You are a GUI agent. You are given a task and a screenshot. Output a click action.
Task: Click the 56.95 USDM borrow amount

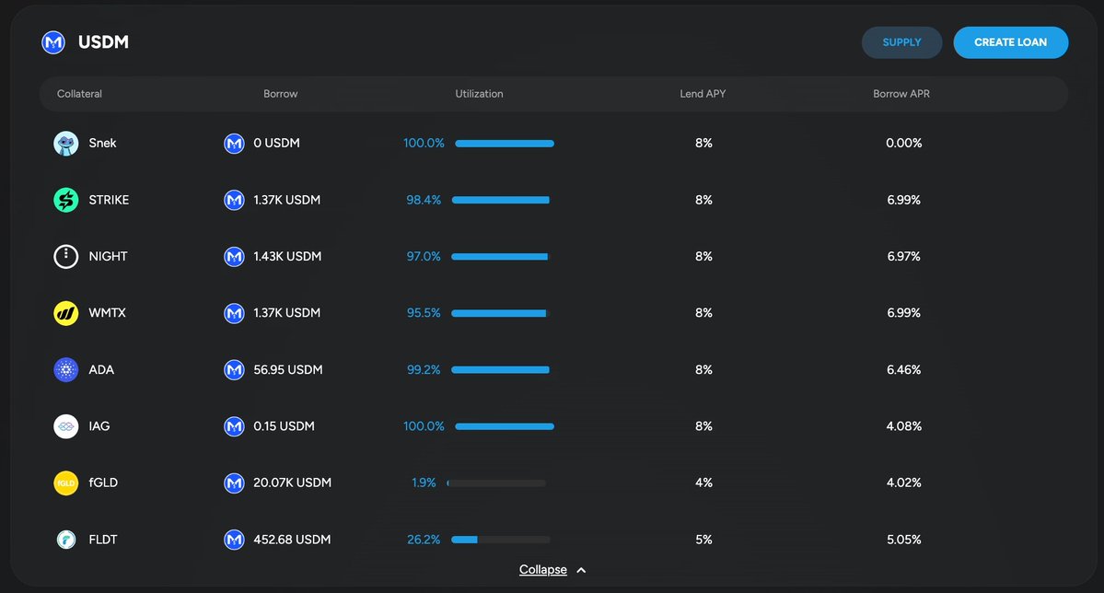pos(288,370)
